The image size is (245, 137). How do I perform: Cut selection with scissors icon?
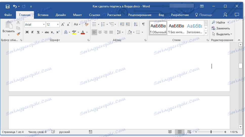(x=18, y=22)
